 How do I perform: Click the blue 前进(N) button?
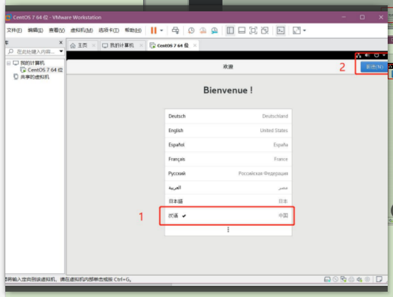click(x=374, y=67)
